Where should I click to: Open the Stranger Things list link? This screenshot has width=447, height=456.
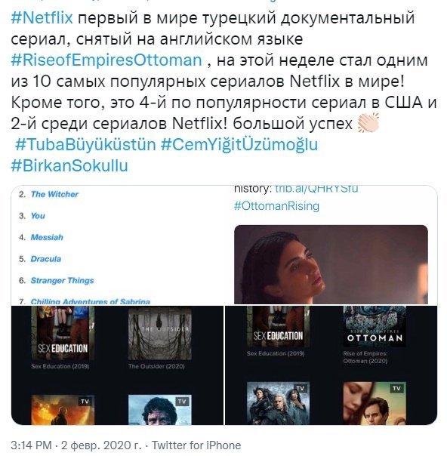62,280
